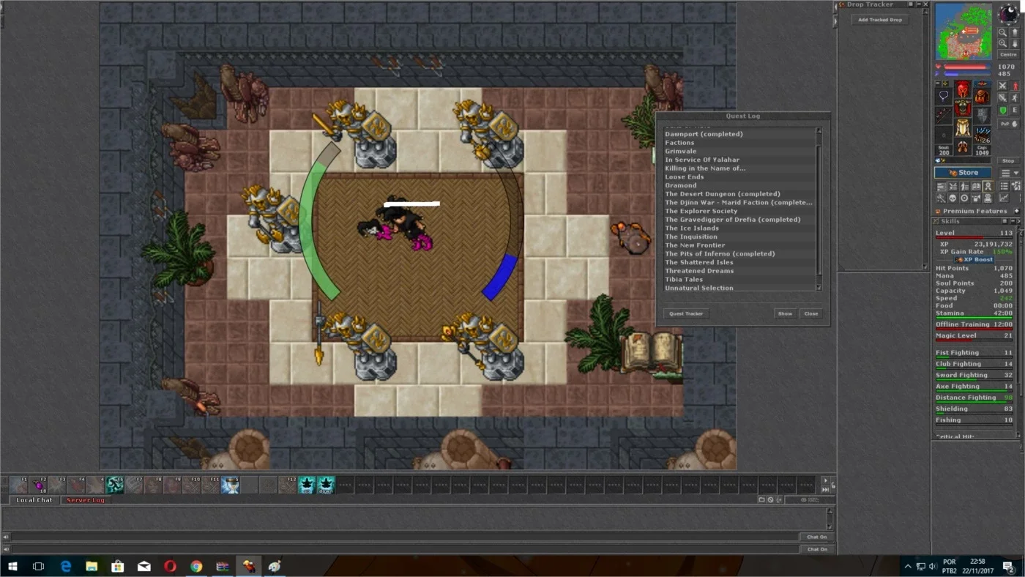Click the red helmet equipment slot

[x=963, y=89]
